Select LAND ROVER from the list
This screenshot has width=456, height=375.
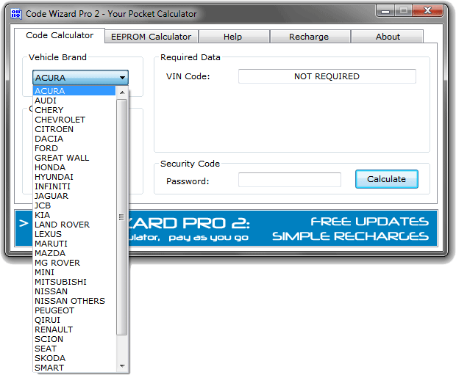[x=74, y=225]
